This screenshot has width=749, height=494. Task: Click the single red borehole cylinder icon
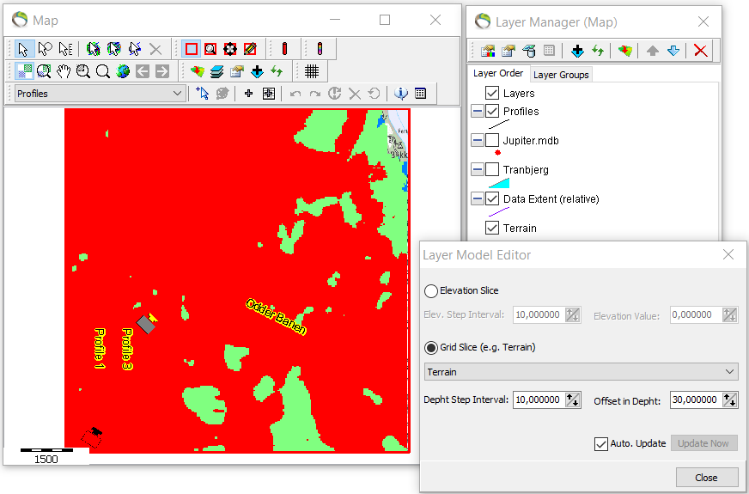click(284, 49)
